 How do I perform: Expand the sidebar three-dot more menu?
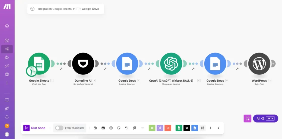(7, 83)
